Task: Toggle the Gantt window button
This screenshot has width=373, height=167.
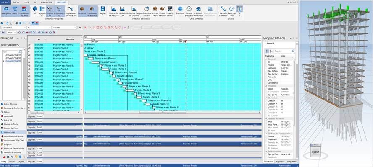Action: pyautogui.click(x=15, y=11)
